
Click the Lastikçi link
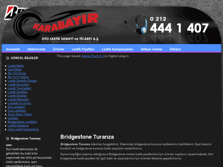13,118
